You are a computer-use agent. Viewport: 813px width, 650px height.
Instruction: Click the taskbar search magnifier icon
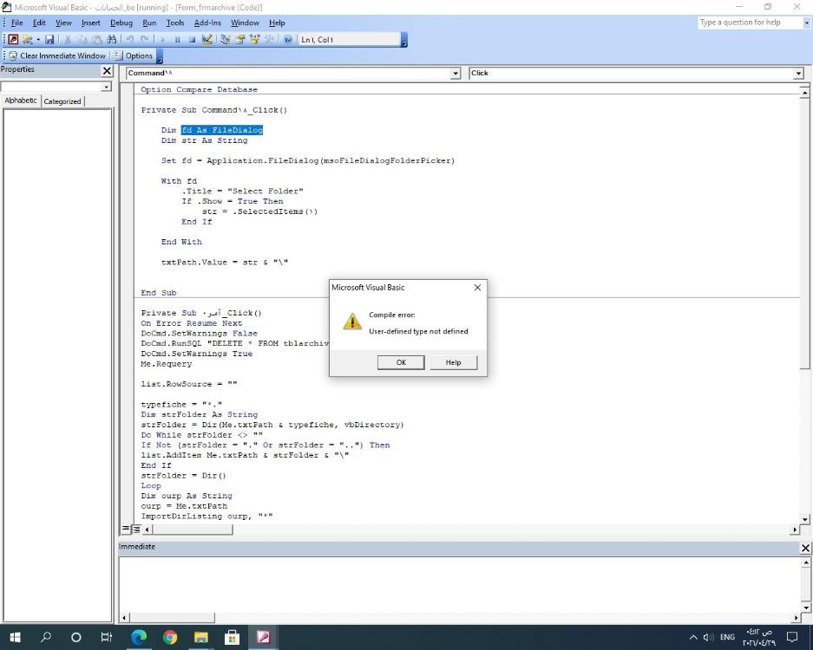point(46,637)
